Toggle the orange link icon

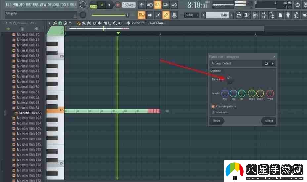coord(166,15)
